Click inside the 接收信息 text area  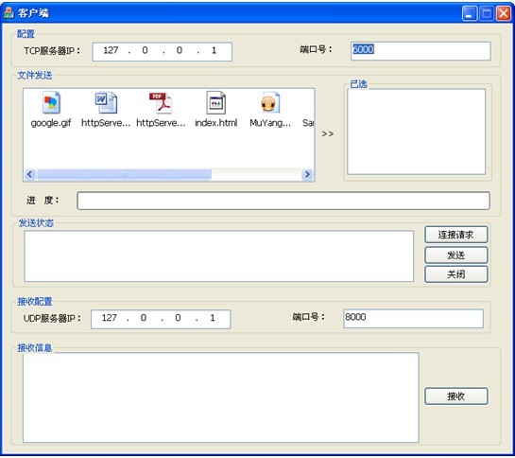tap(221, 397)
